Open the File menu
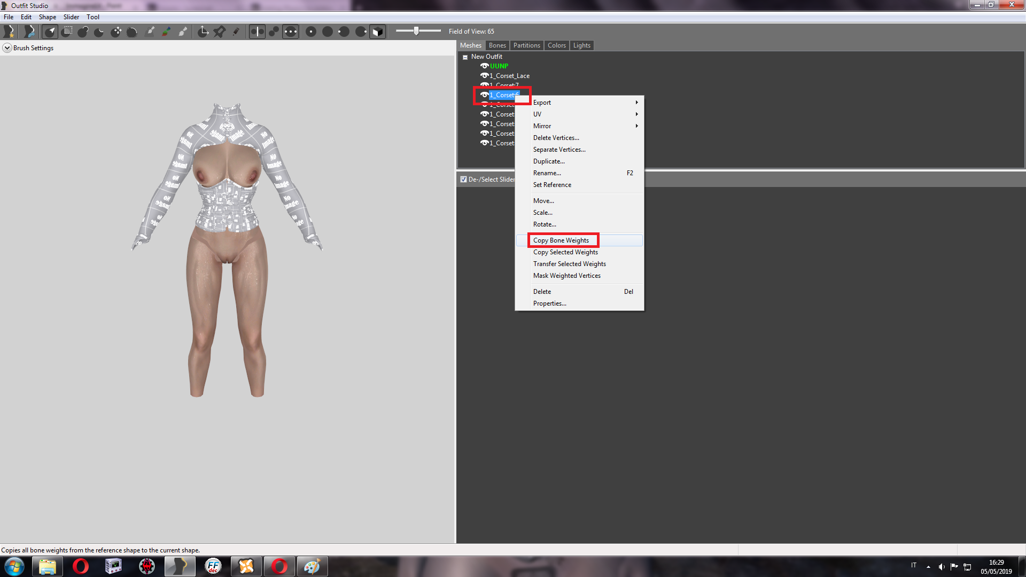 9,17
